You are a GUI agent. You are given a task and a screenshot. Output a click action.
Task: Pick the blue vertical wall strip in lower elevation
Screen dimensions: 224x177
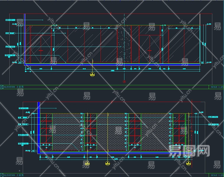coord(38,127)
